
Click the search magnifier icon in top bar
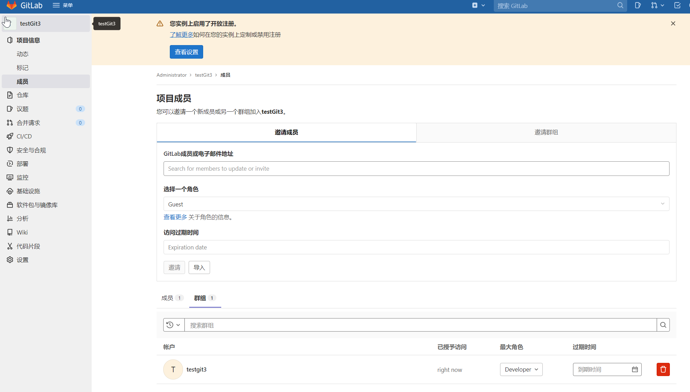point(620,6)
